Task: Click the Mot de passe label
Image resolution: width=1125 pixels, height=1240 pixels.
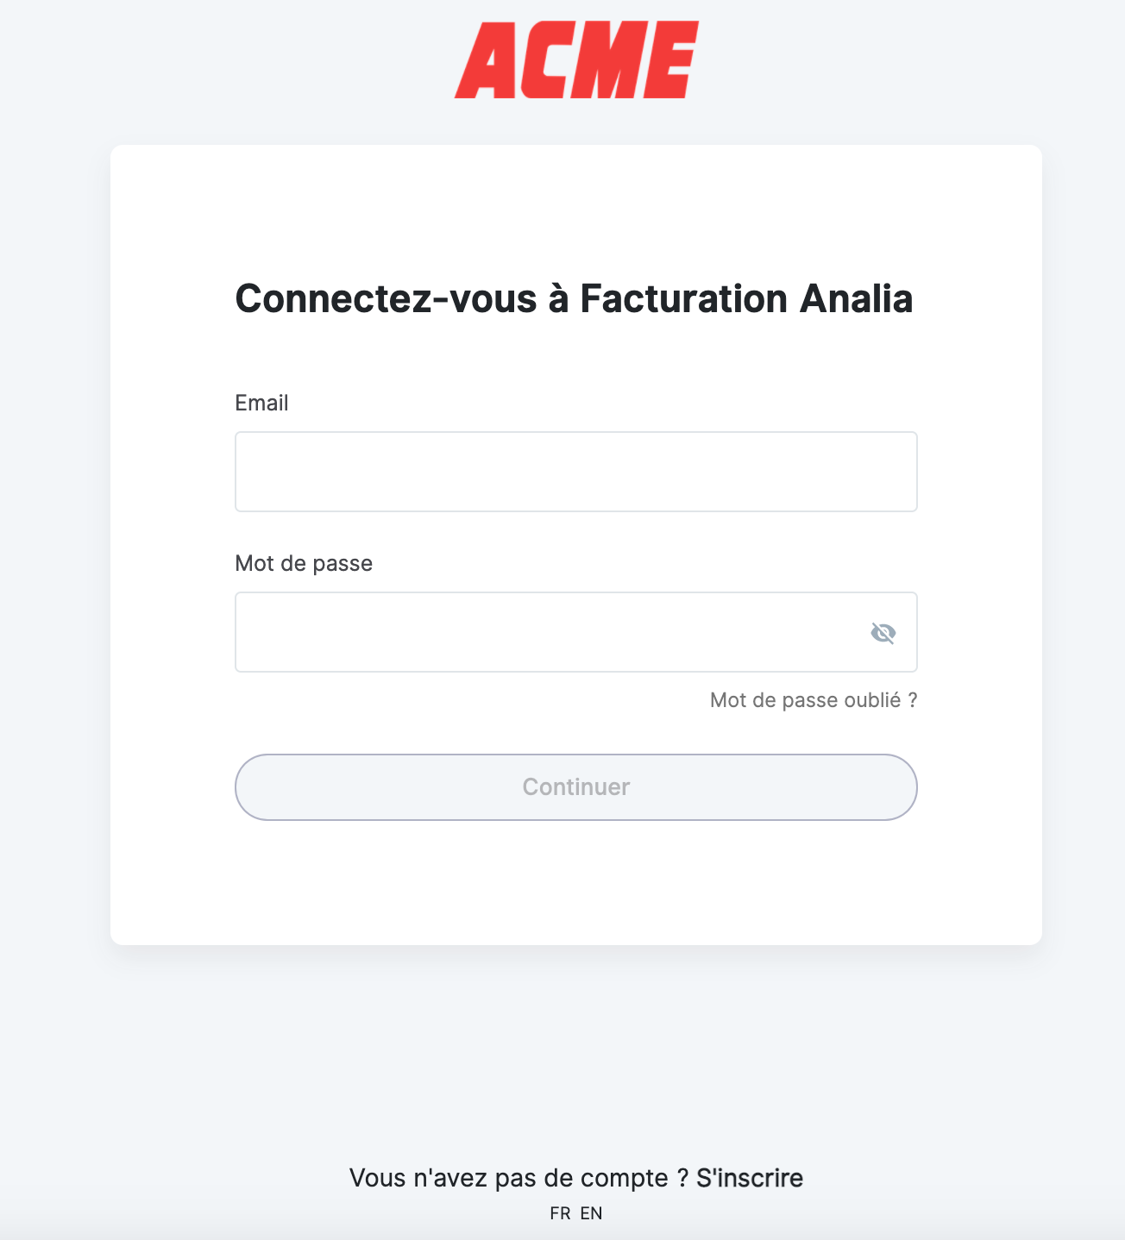Action: [x=304, y=564]
